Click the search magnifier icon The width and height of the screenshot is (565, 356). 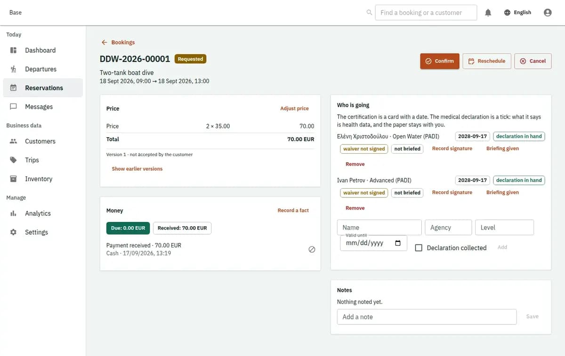[x=369, y=13]
